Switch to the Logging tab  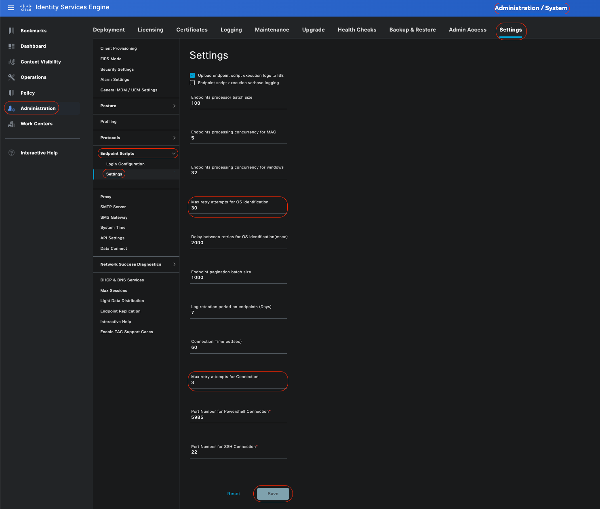click(231, 30)
